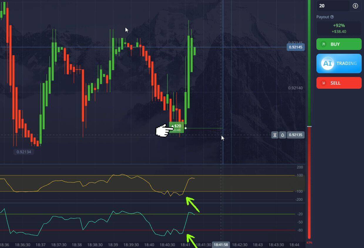Set a price alert with the bell icon
364x248 pixels.
(x=282, y=135)
